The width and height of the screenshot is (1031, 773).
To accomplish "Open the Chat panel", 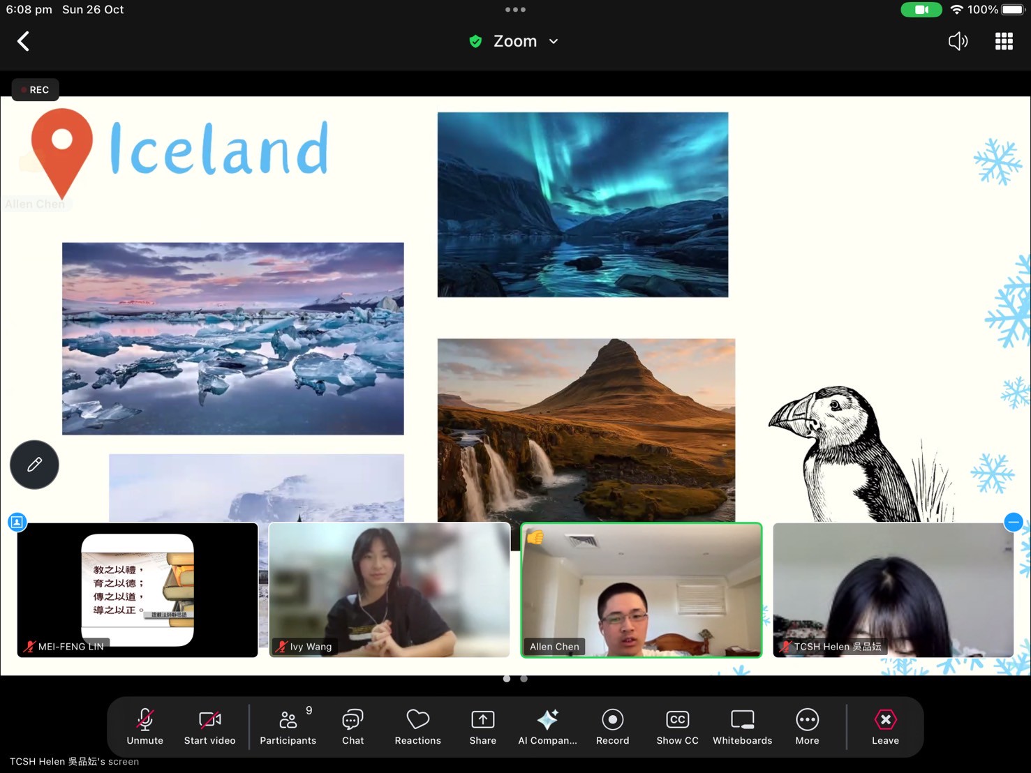I will click(x=353, y=726).
